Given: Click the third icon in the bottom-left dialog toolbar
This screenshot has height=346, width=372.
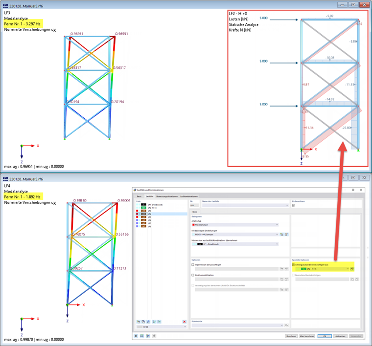Looking at the screenshot, I should (x=148, y=336).
